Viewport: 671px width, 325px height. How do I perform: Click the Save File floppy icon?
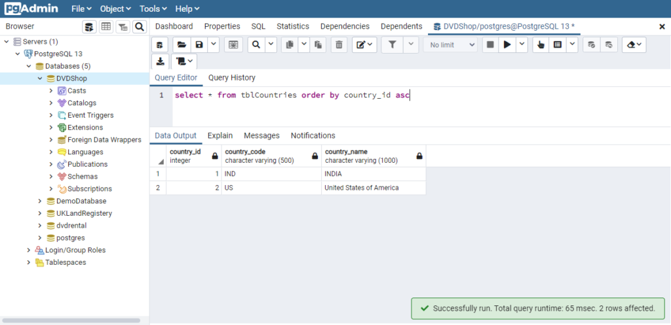199,45
